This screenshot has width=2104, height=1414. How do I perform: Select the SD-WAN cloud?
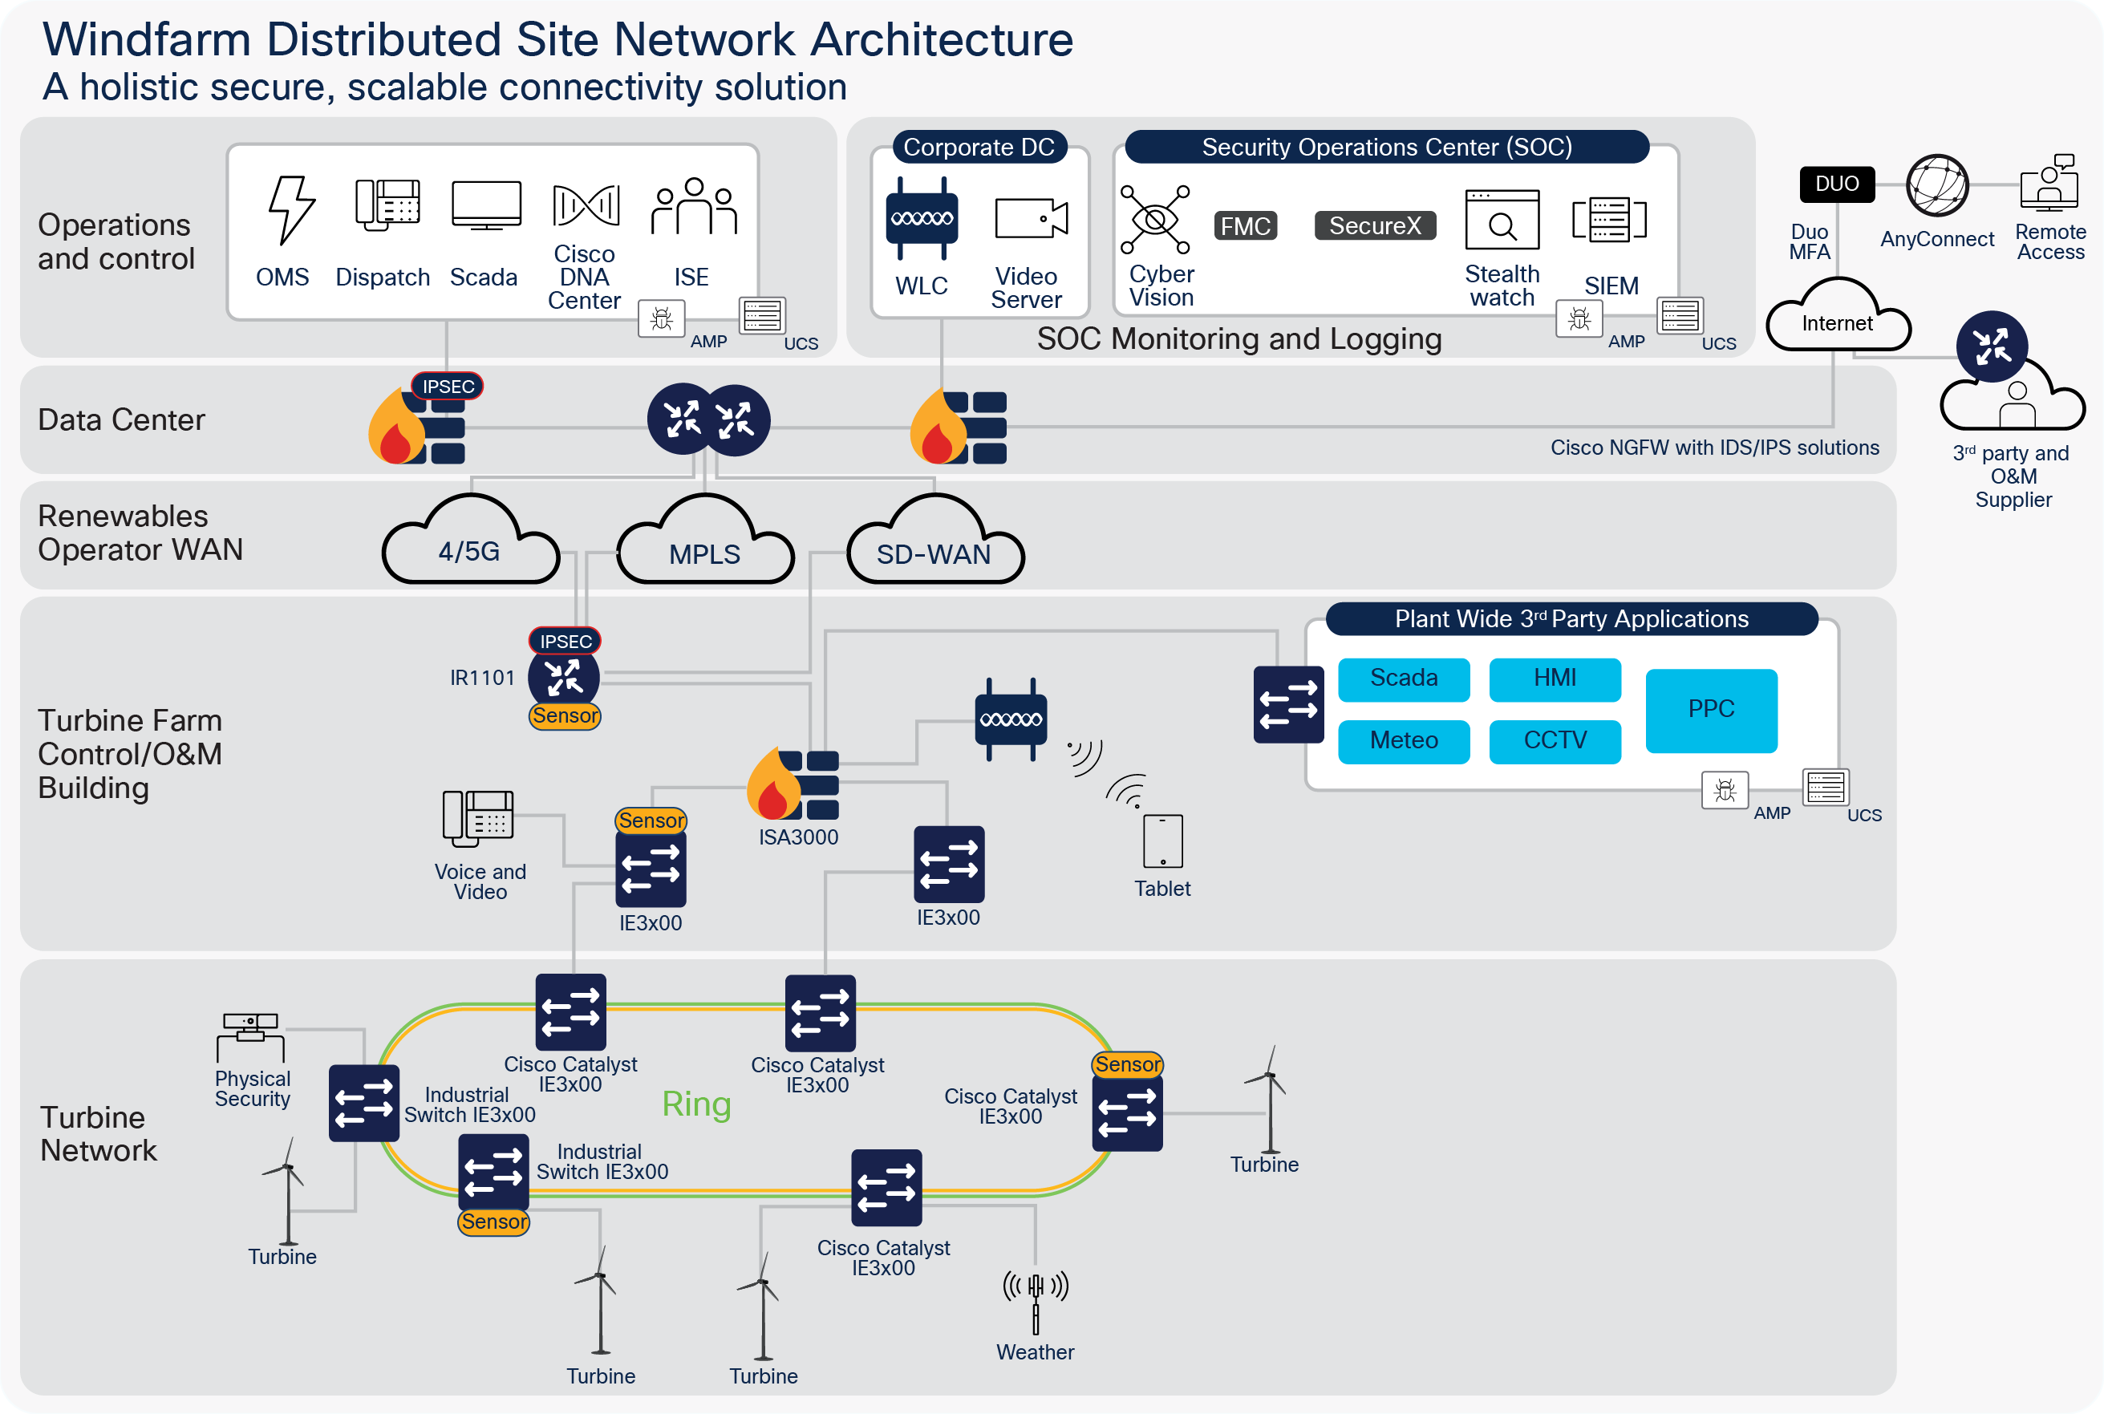[936, 539]
